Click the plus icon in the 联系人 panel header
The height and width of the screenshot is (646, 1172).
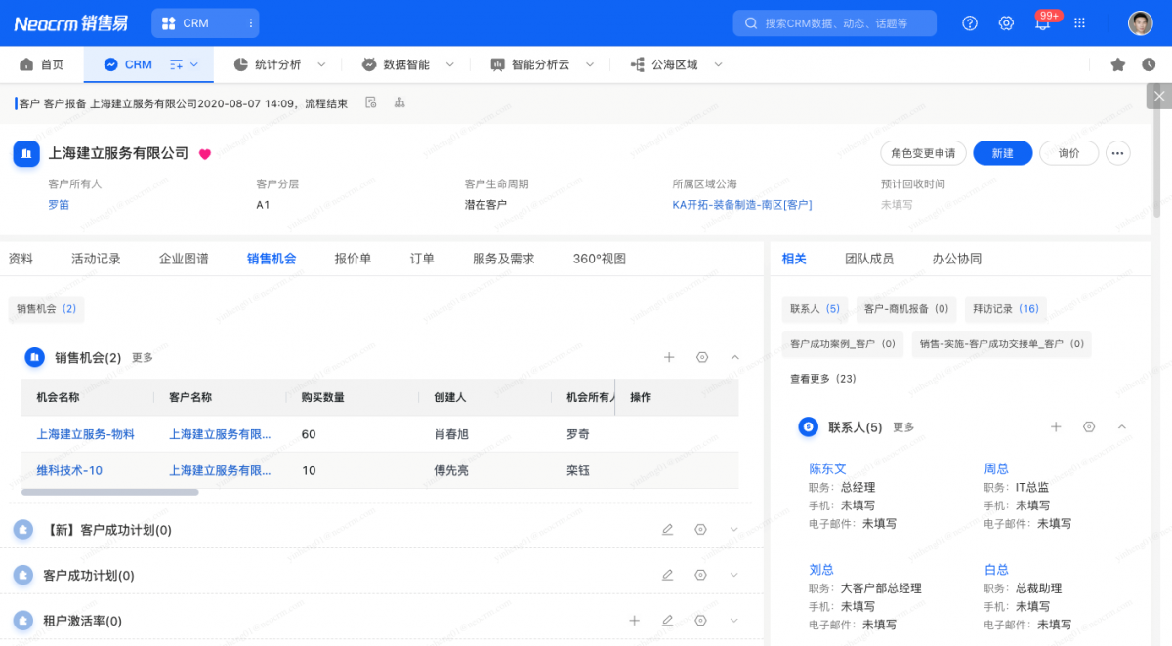pos(1056,426)
